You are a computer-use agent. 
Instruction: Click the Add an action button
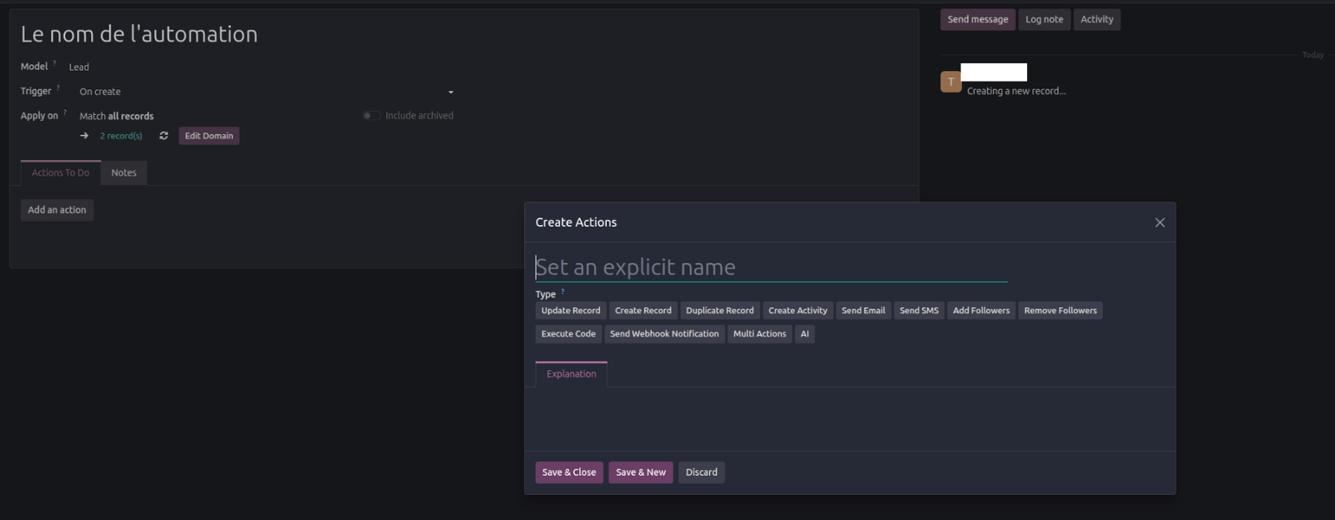coord(57,210)
